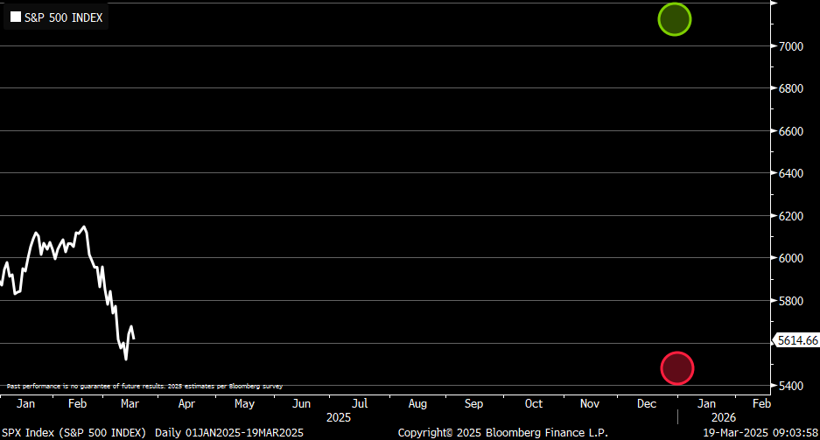Click the 5400 y-axis label
The height and width of the screenshot is (440, 820).
(x=791, y=386)
